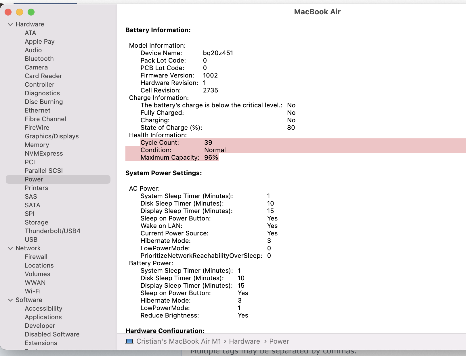Click Hardware in the bottom path bar
This screenshot has width=466, height=356.
coord(244,341)
